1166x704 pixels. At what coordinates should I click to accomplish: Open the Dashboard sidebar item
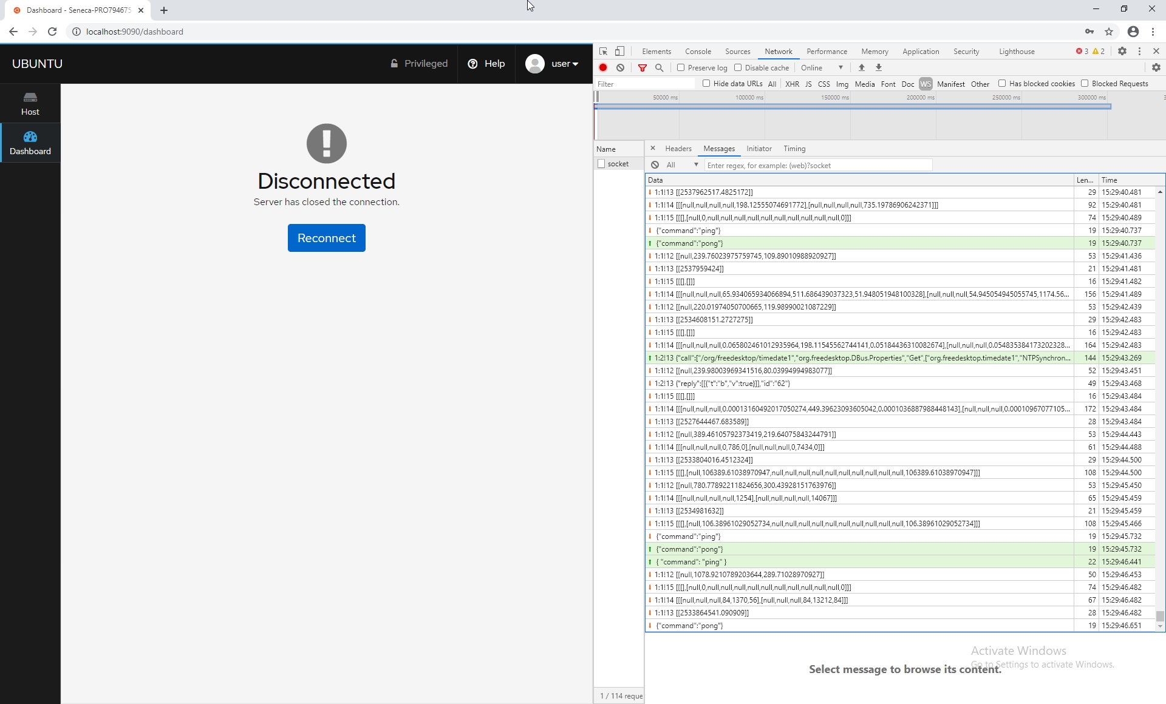click(30, 143)
